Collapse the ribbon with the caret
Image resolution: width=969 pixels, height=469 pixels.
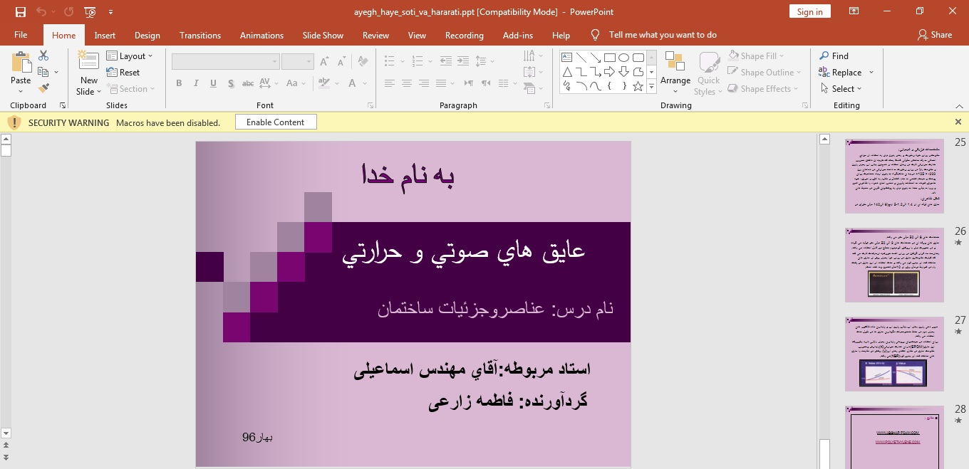tap(958, 105)
